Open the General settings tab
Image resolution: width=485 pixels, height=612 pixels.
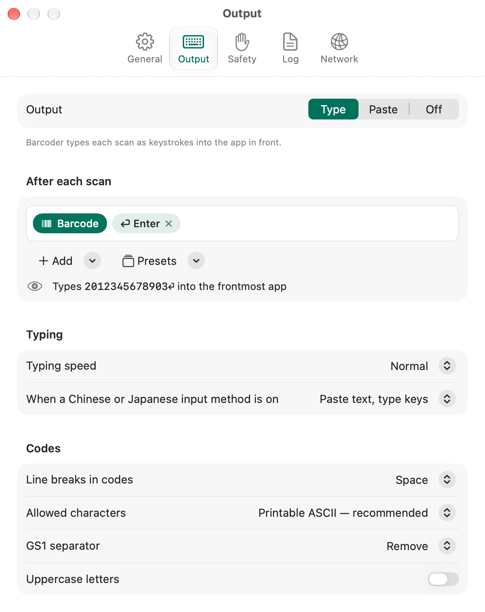[145, 48]
